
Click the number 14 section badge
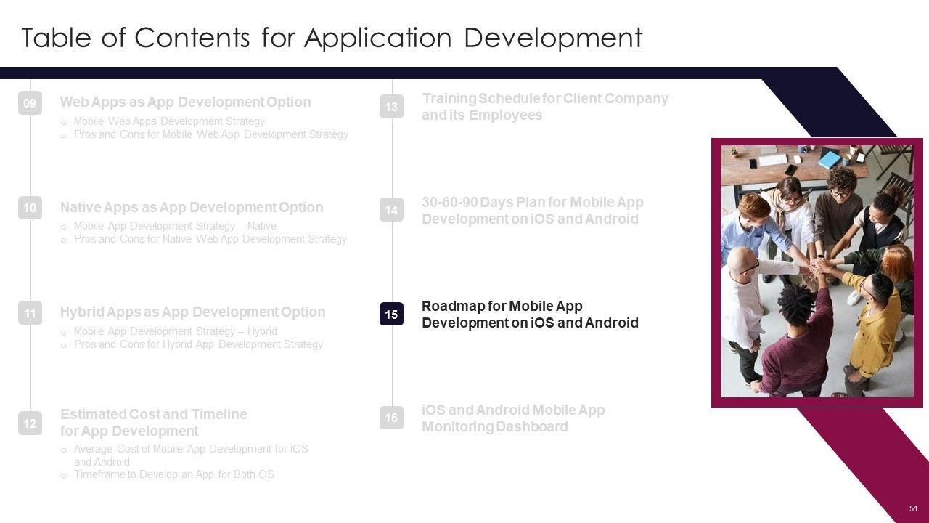coord(391,211)
